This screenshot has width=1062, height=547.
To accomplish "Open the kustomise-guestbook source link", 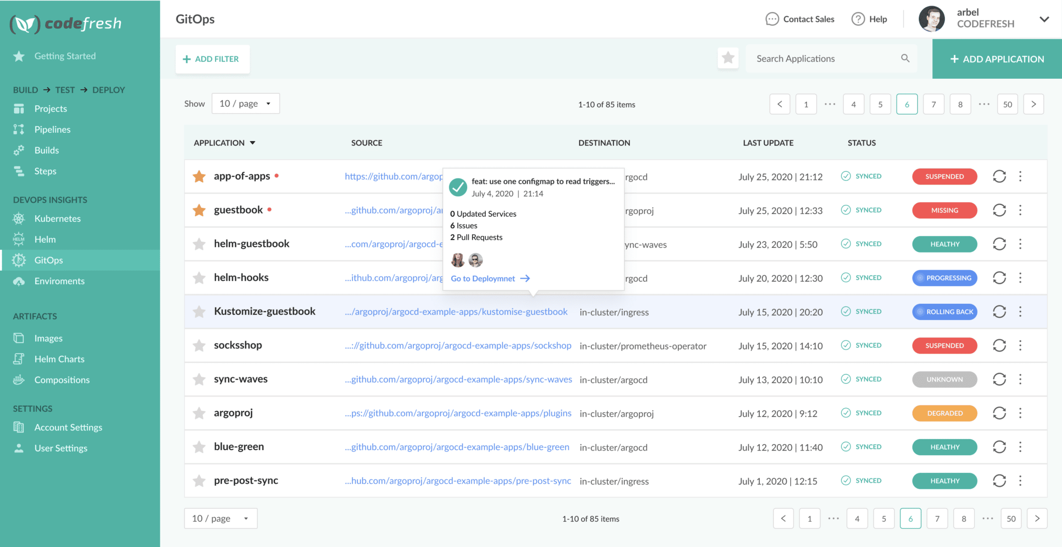I will tap(456, 312).
